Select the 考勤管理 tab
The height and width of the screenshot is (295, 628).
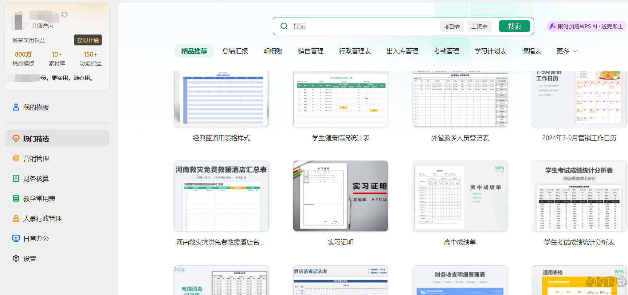coord(447,51)
